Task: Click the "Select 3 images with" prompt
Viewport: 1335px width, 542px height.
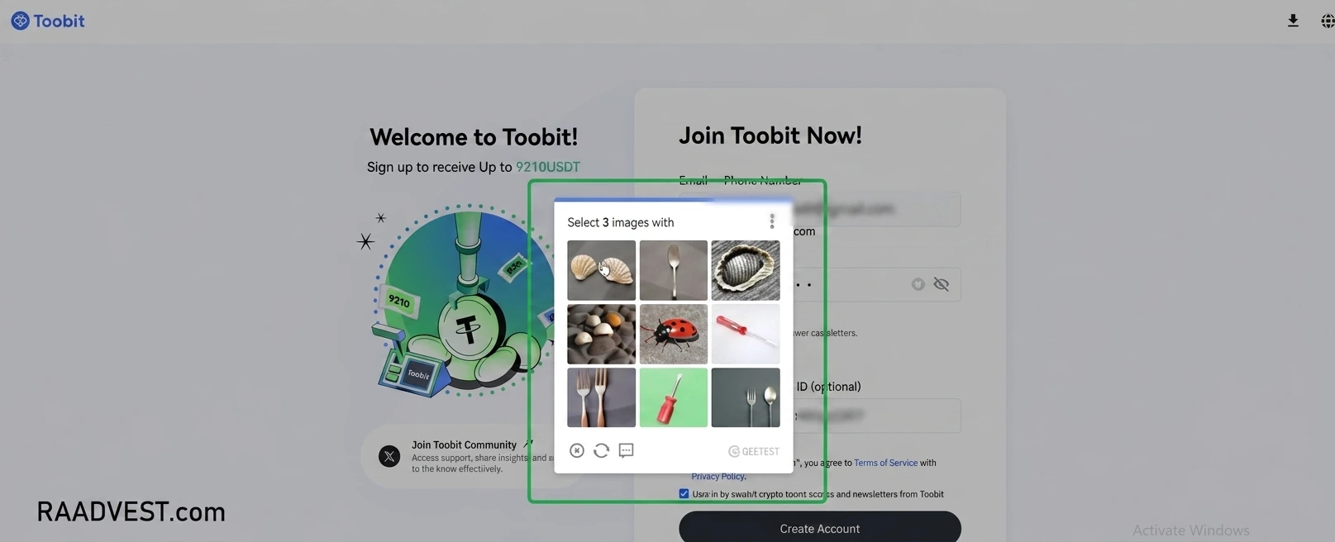Action: click(621, 222)
